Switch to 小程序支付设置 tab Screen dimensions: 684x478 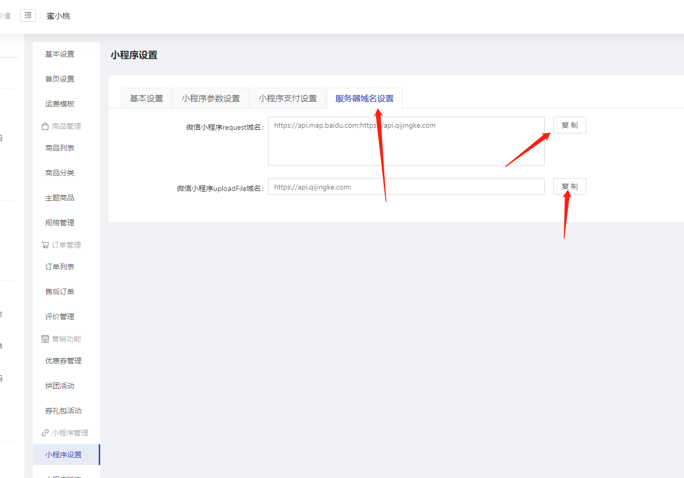(288, 98)
